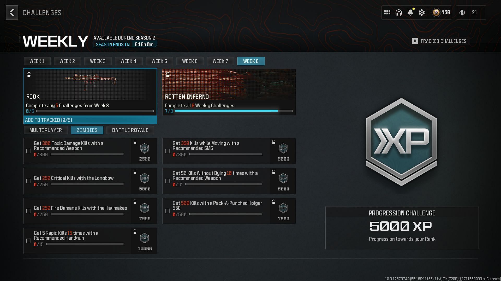Click ADD TO TRACKED [0/5] button
The height and width of the screenshot is (281, 501).
coord(90,120)
